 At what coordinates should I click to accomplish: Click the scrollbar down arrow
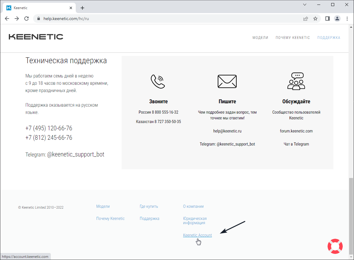pos(351,257)
